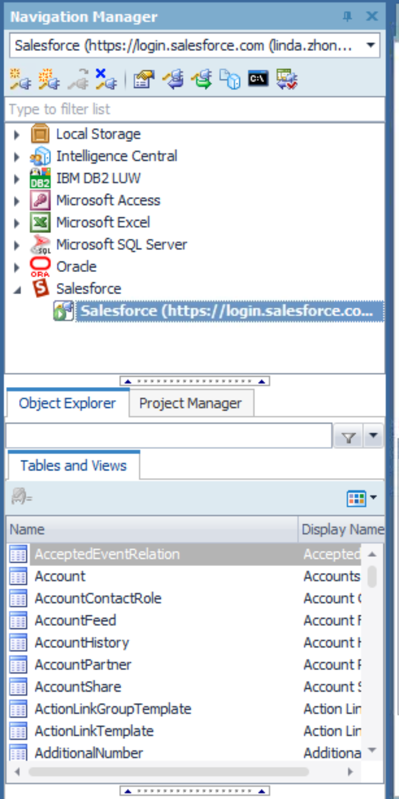Click the IBM DB2 LUW icon

[40, 178]
